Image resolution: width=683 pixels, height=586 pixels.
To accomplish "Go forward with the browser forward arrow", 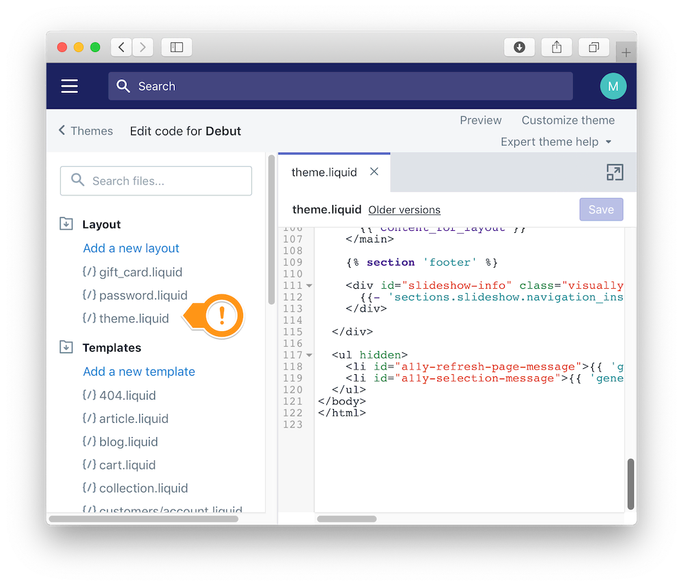I will click(143, 47).
